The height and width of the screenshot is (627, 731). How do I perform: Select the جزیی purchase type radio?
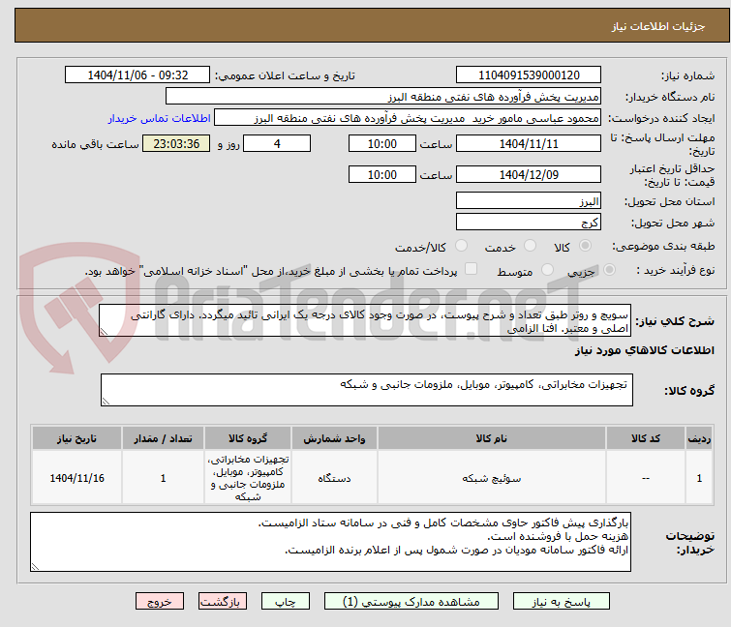click(x=609, y=270)
